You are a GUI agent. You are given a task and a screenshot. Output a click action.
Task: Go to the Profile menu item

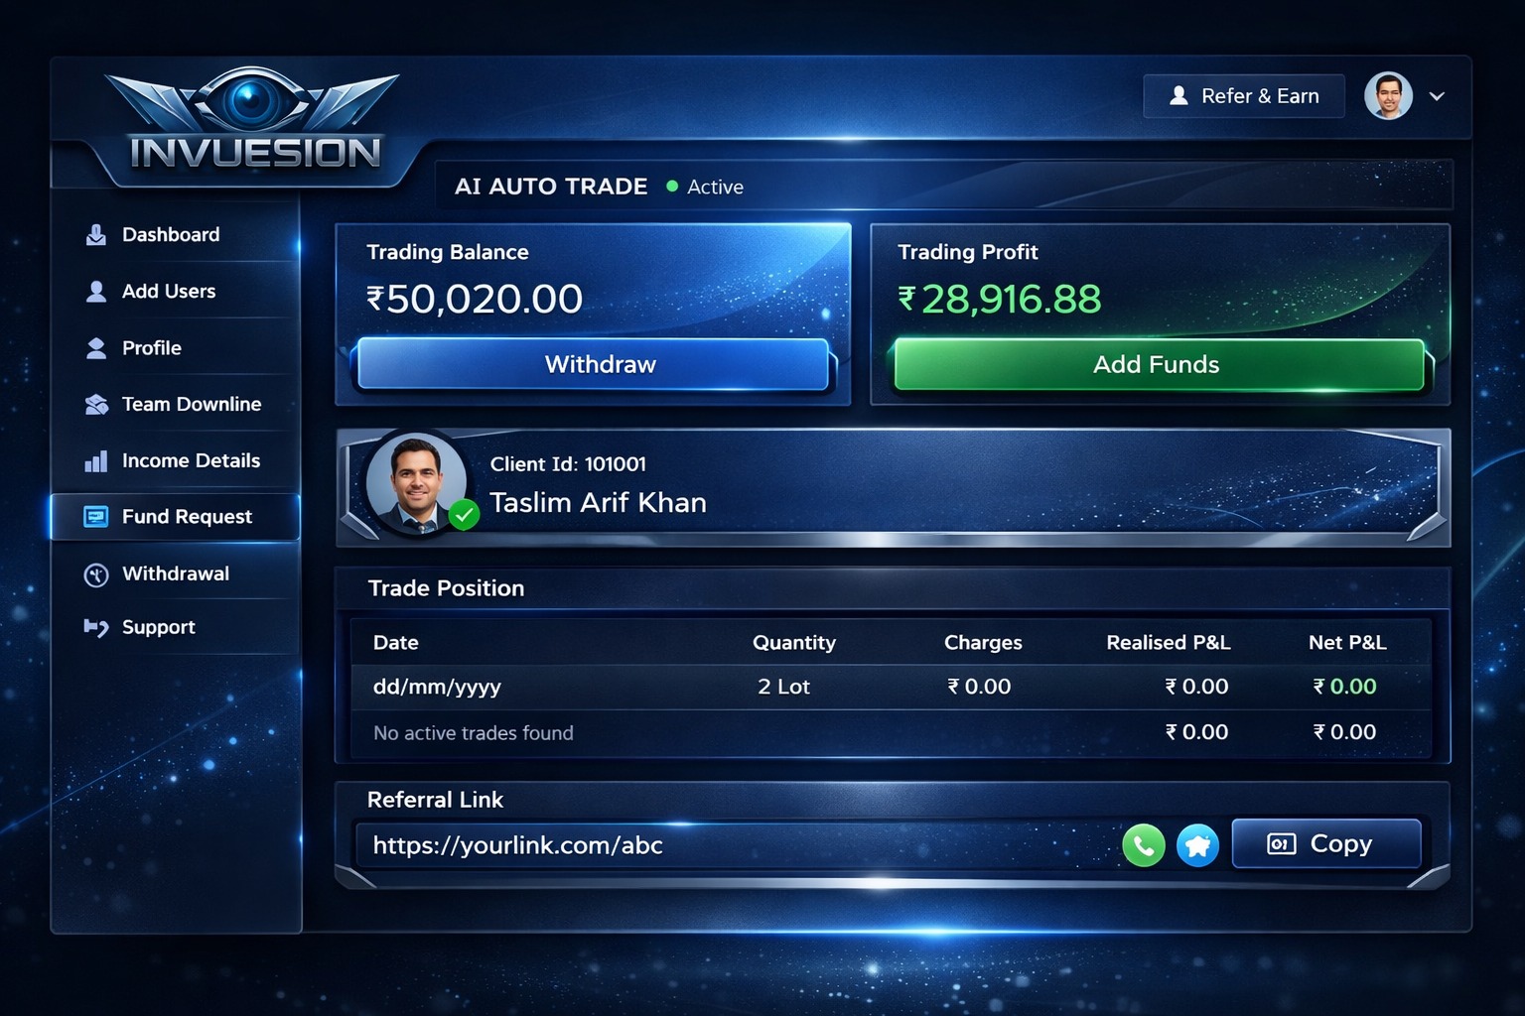pyautogui.click(x=175, y=348)
